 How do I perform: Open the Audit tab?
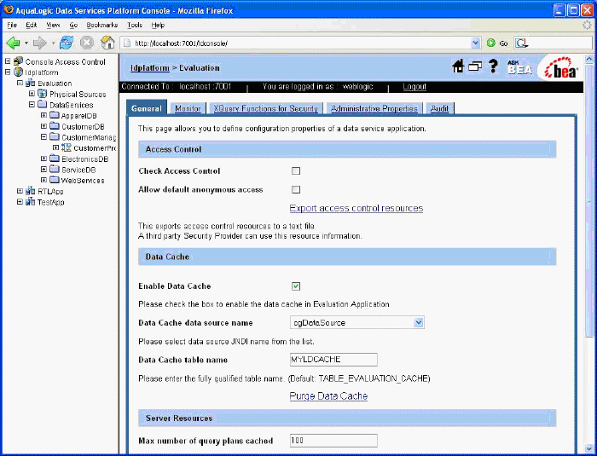click(x=439, y=108)
